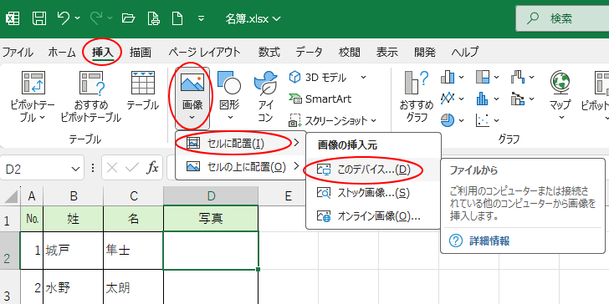Switch to the 描画 tab
The image size is (609, 304).
coord(141,52)
